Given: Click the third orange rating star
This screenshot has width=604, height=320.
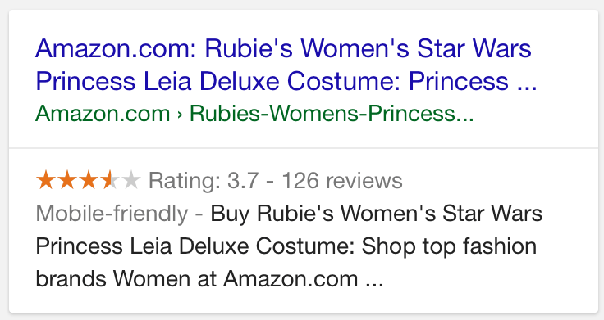Looking at the screenshot, I should [x=89, y=180].
